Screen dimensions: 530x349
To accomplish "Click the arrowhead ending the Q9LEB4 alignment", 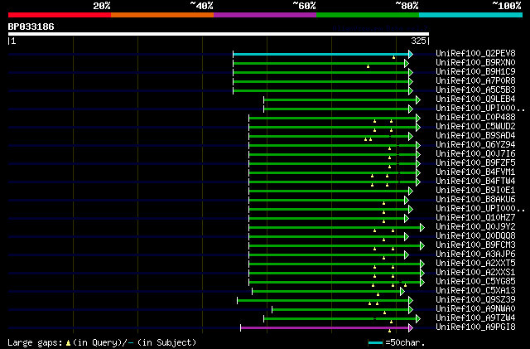I will (x=418, y=99).
